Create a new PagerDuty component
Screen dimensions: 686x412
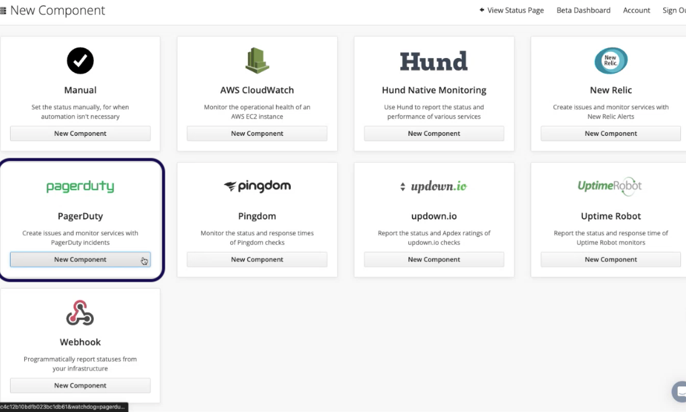coord(80,259)
